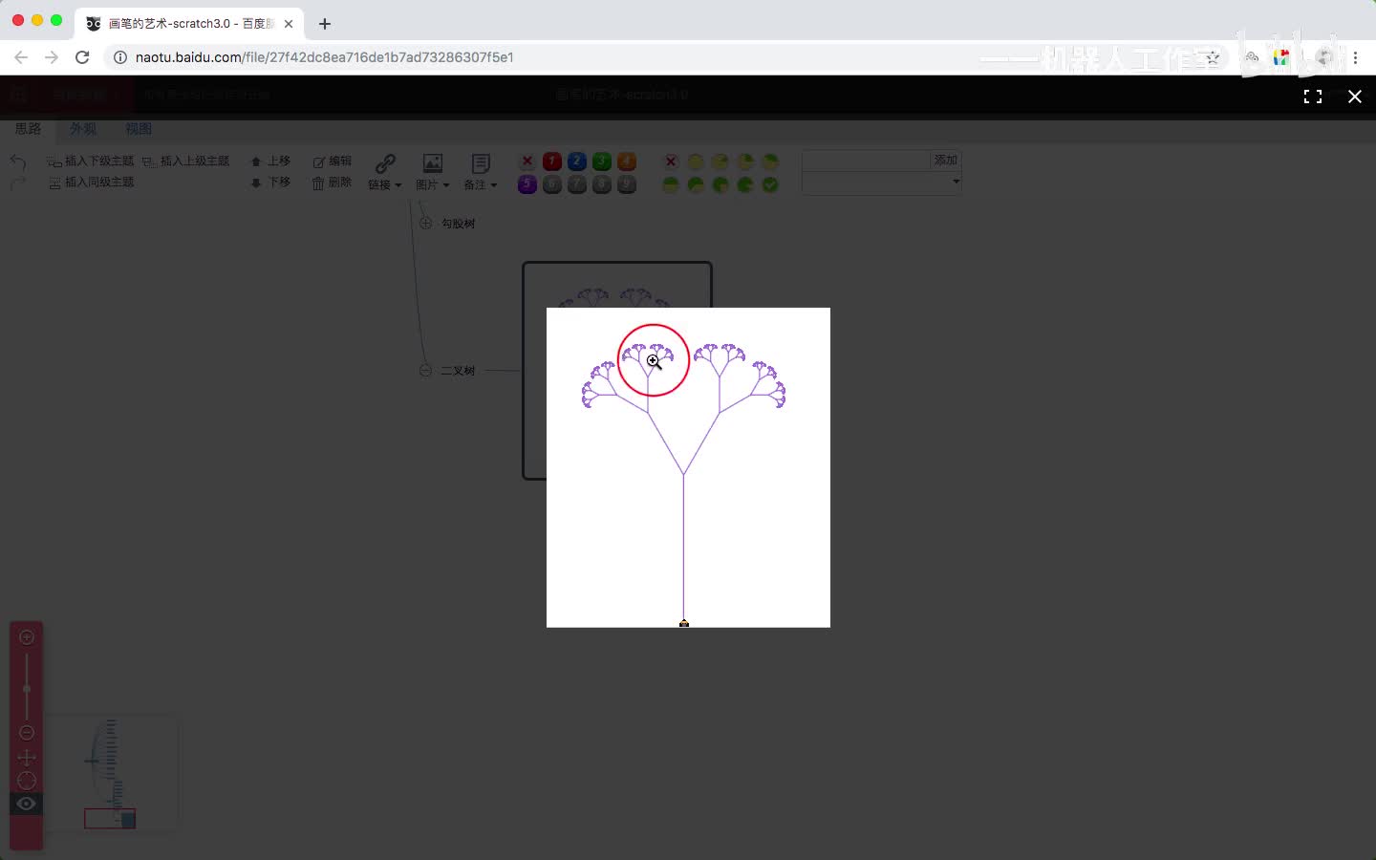Set priority 3 green badge

coord(602,161)
